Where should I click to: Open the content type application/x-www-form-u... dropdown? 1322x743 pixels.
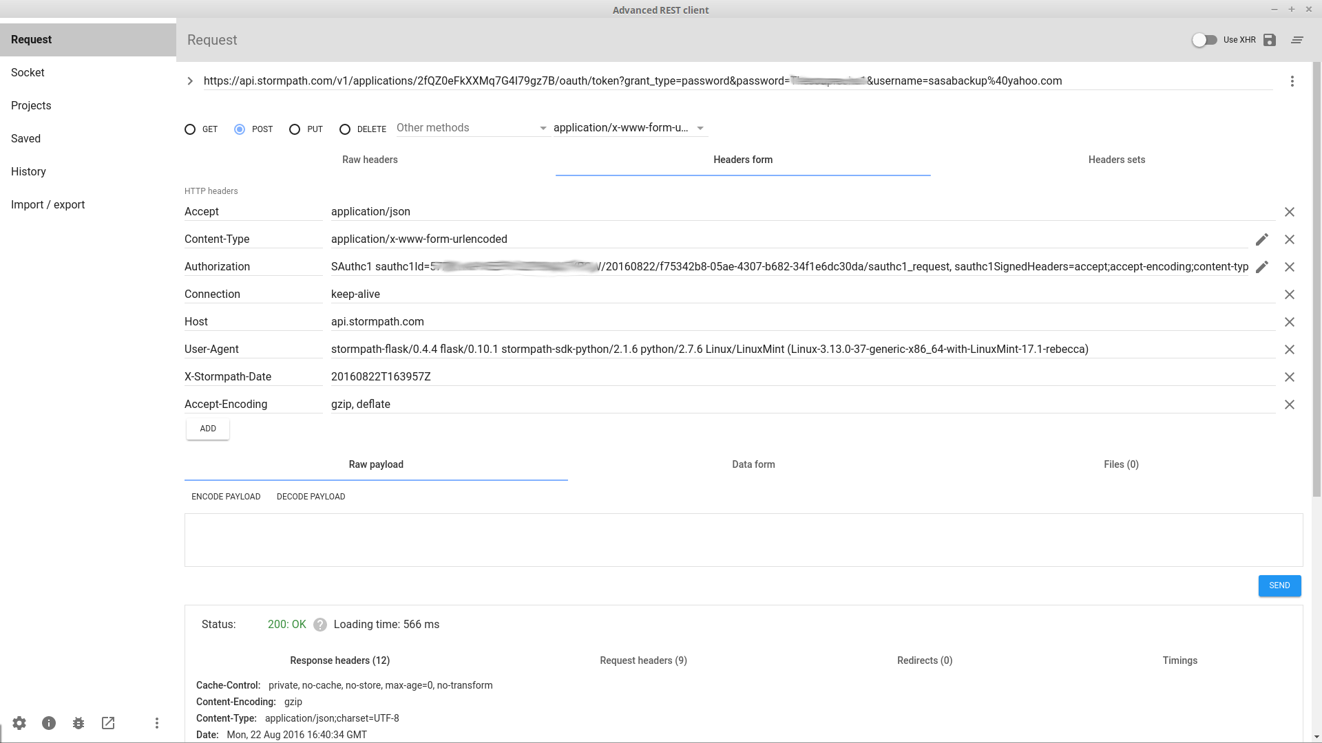pos(629,128)
